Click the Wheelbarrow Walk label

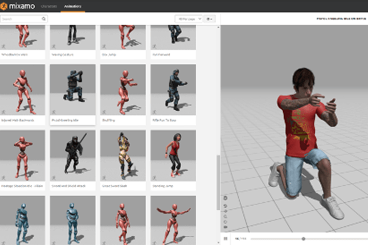[x=14, y=55]
